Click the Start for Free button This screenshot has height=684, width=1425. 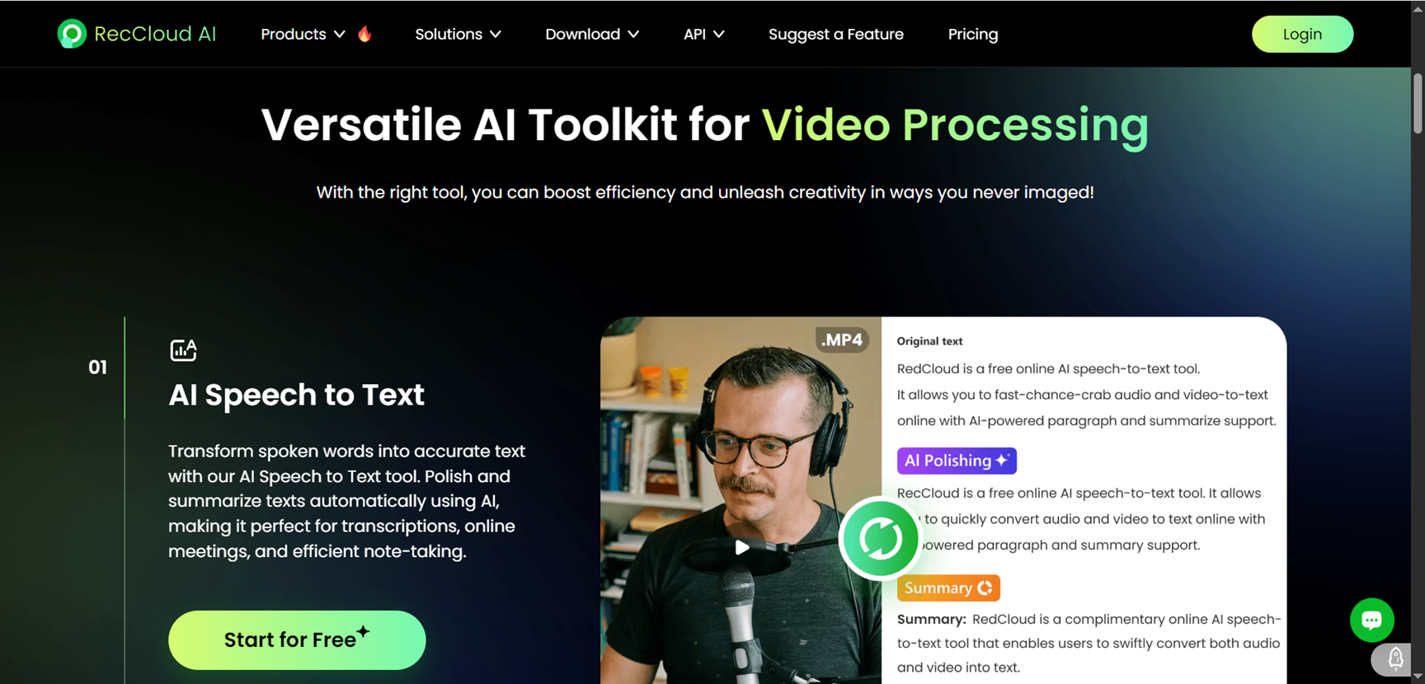tap(297, 639)
